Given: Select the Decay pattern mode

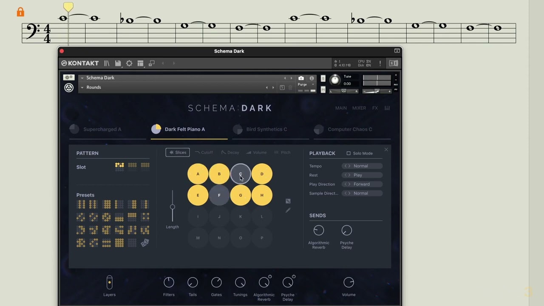Looking at the screenshot, I should click(230, 153).
